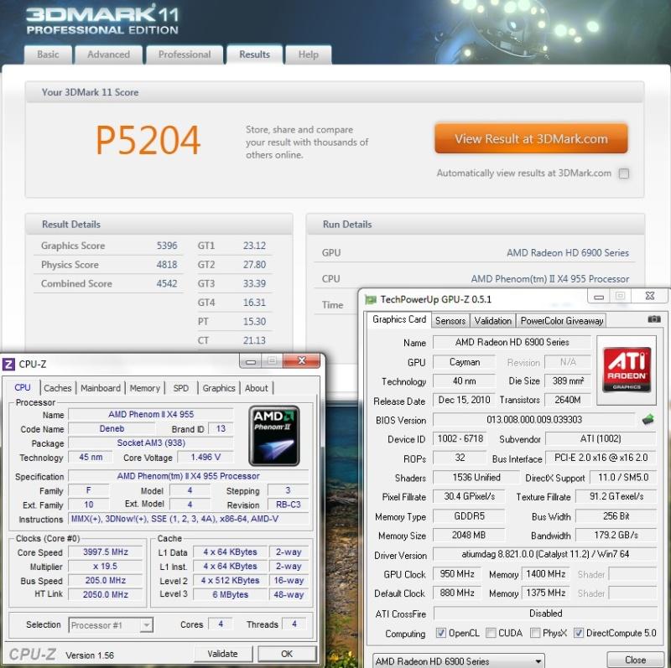
Task: Click the green BIOS save chip icon
Action: [648, 419]
